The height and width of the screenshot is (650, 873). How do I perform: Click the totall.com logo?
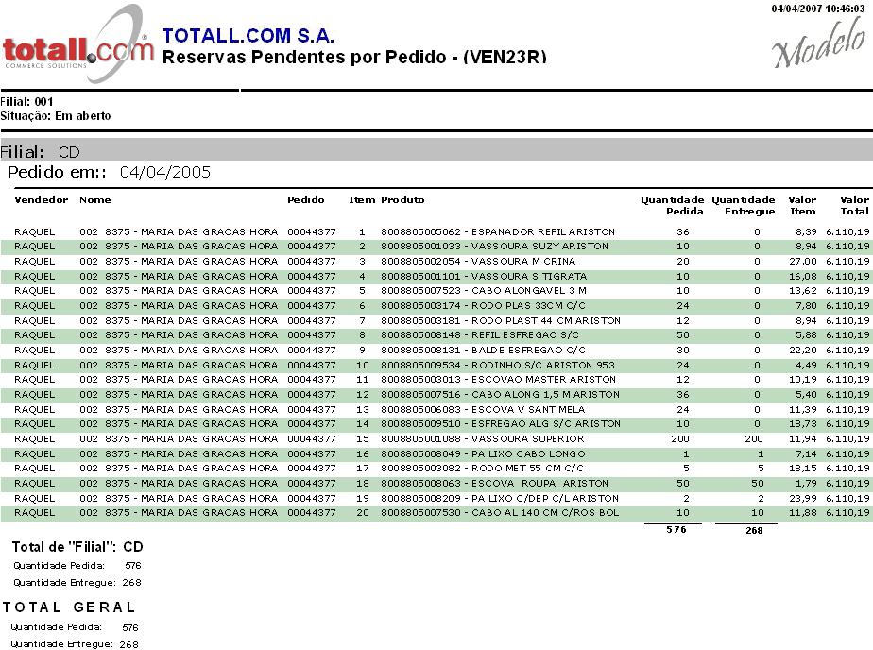77,44
